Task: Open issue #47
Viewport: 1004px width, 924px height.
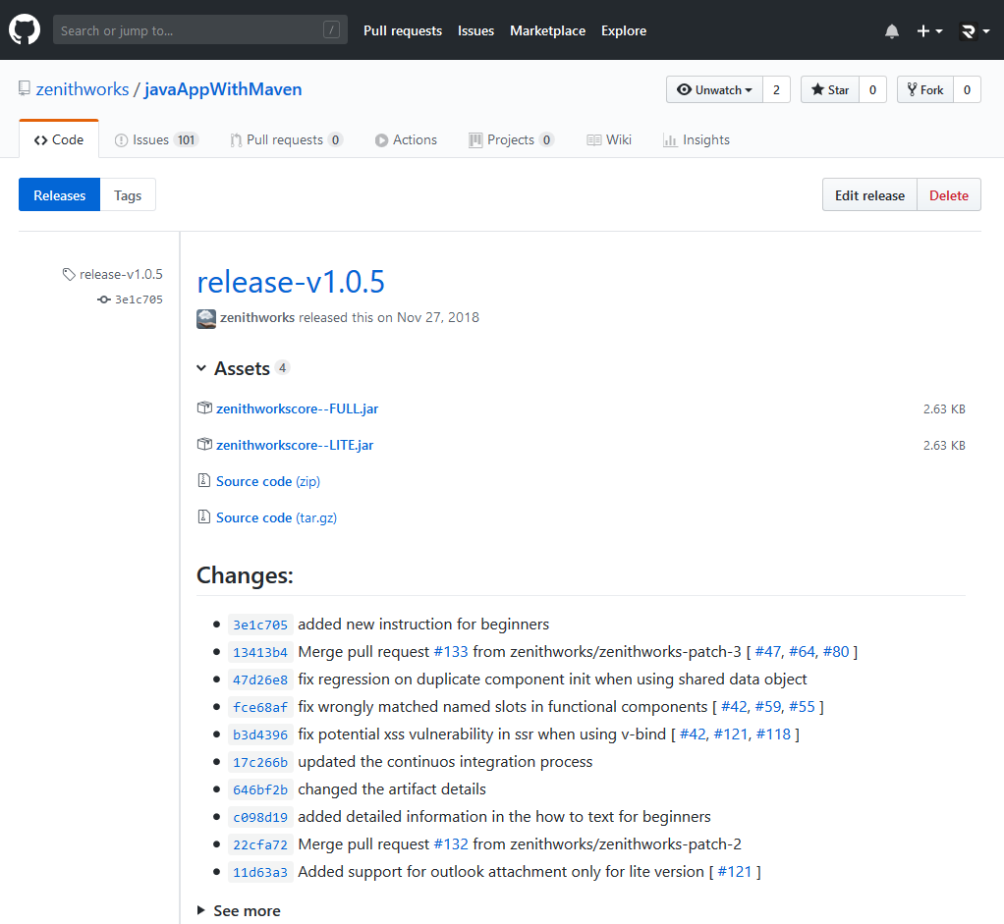Action: pos(767,651)
